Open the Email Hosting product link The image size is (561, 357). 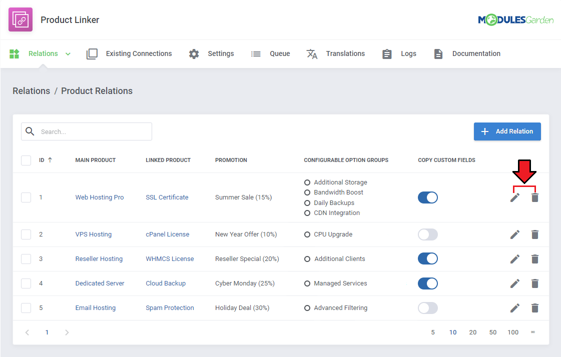tap(96, 307)
